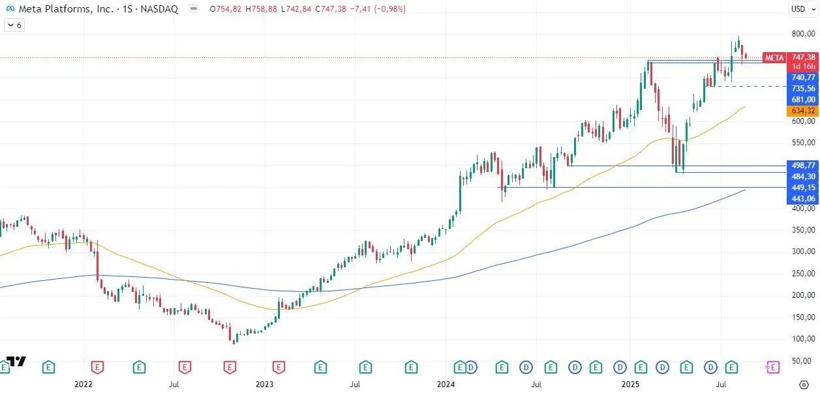
Task: Click the red earnings marker nearest 2022
Action: pyautogui.click(x=97, y=367)
